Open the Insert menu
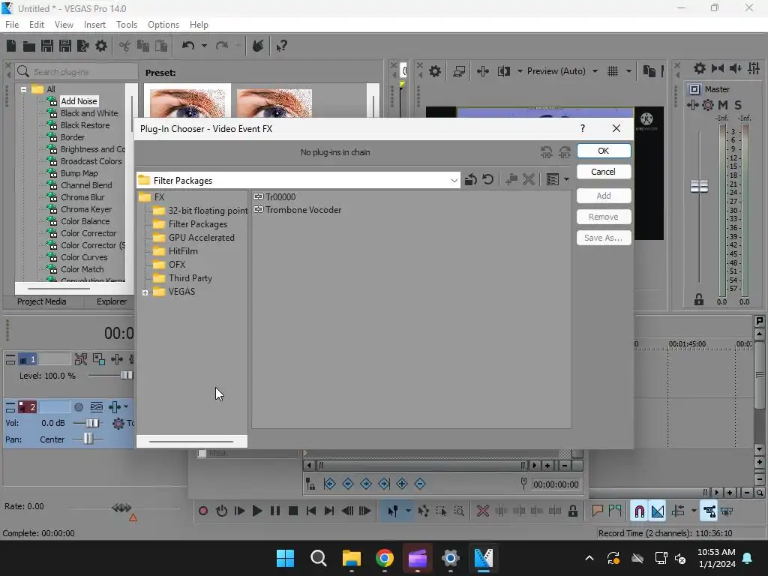 [x=94, y=25]
